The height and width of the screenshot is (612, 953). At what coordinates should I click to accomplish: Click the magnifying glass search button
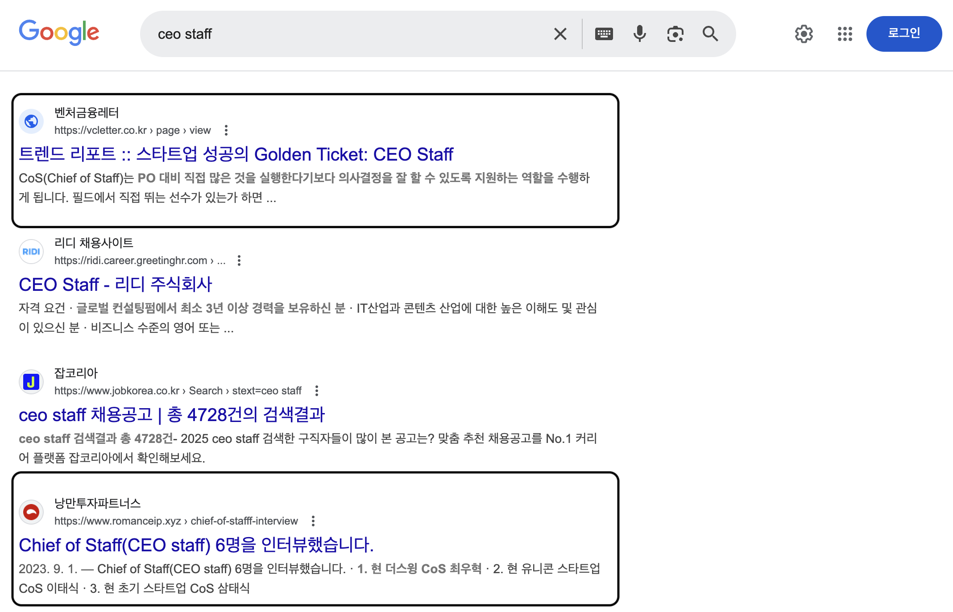pyautogui.click(x=710, y=34)
